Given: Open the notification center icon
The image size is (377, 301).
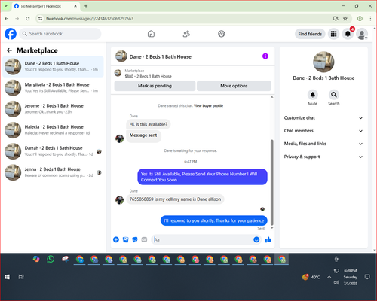Looking at the screenshot, I should [367, 277].
